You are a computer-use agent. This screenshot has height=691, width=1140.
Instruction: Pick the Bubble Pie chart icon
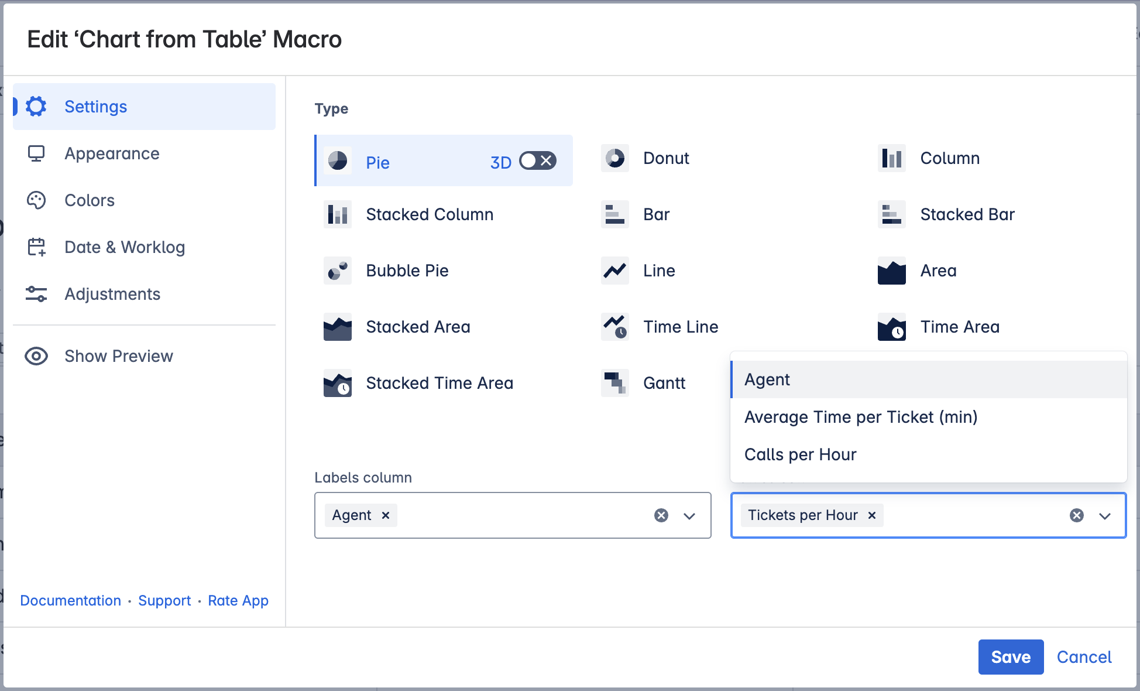[338, 271]
